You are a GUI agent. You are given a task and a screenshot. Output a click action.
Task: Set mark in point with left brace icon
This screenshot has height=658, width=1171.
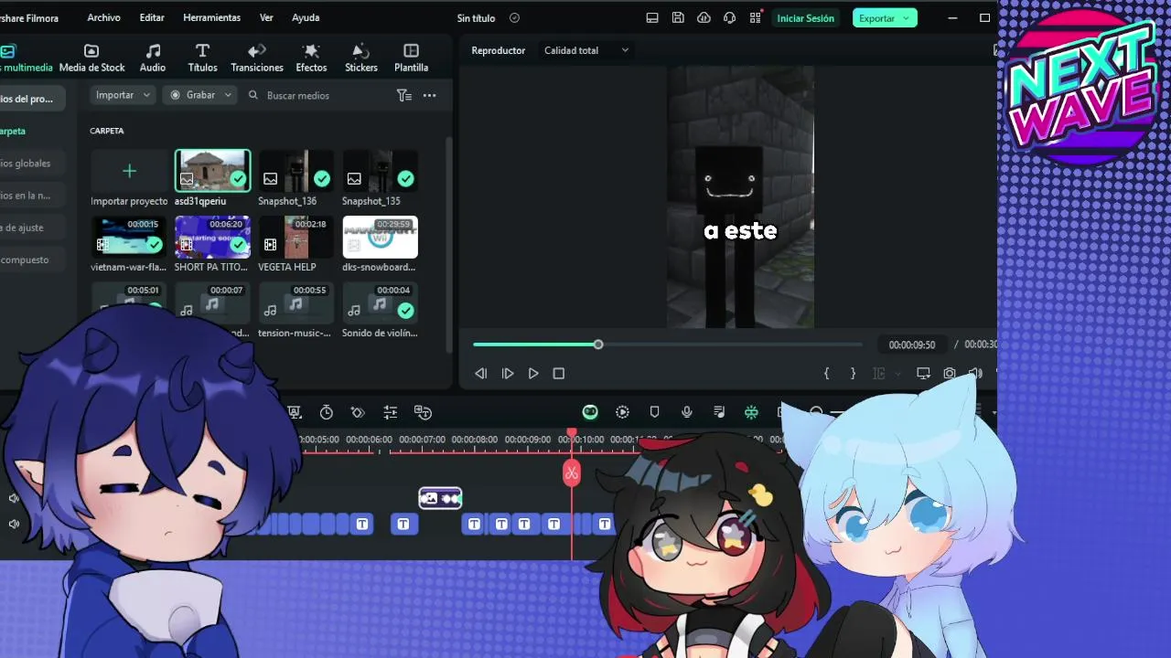tap(826, 373)
